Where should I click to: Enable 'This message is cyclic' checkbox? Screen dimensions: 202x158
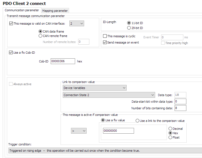coord(105,36)
